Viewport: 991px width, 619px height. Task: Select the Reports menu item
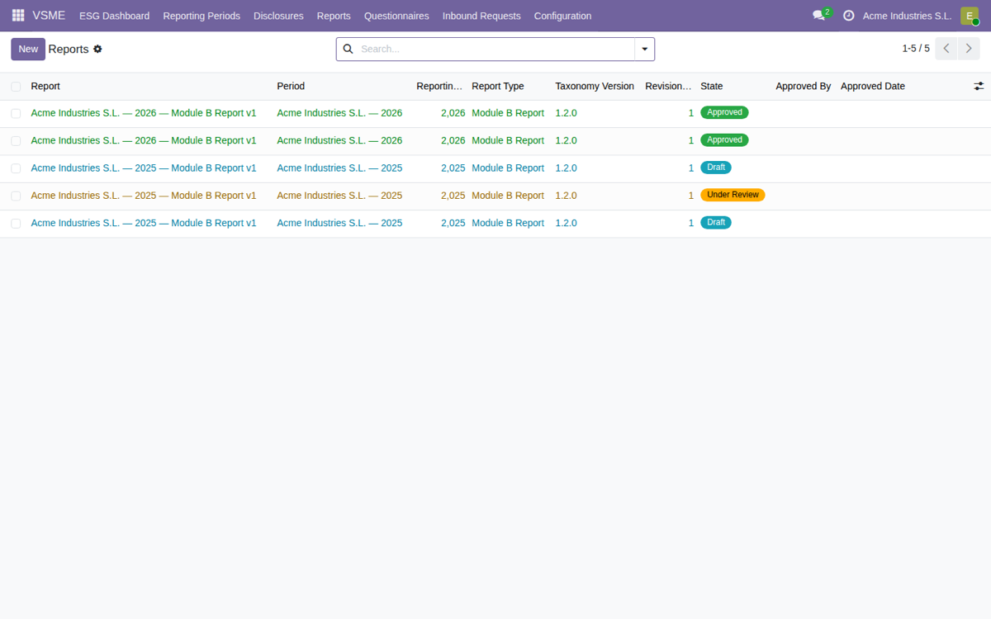[x=334, y=16]
